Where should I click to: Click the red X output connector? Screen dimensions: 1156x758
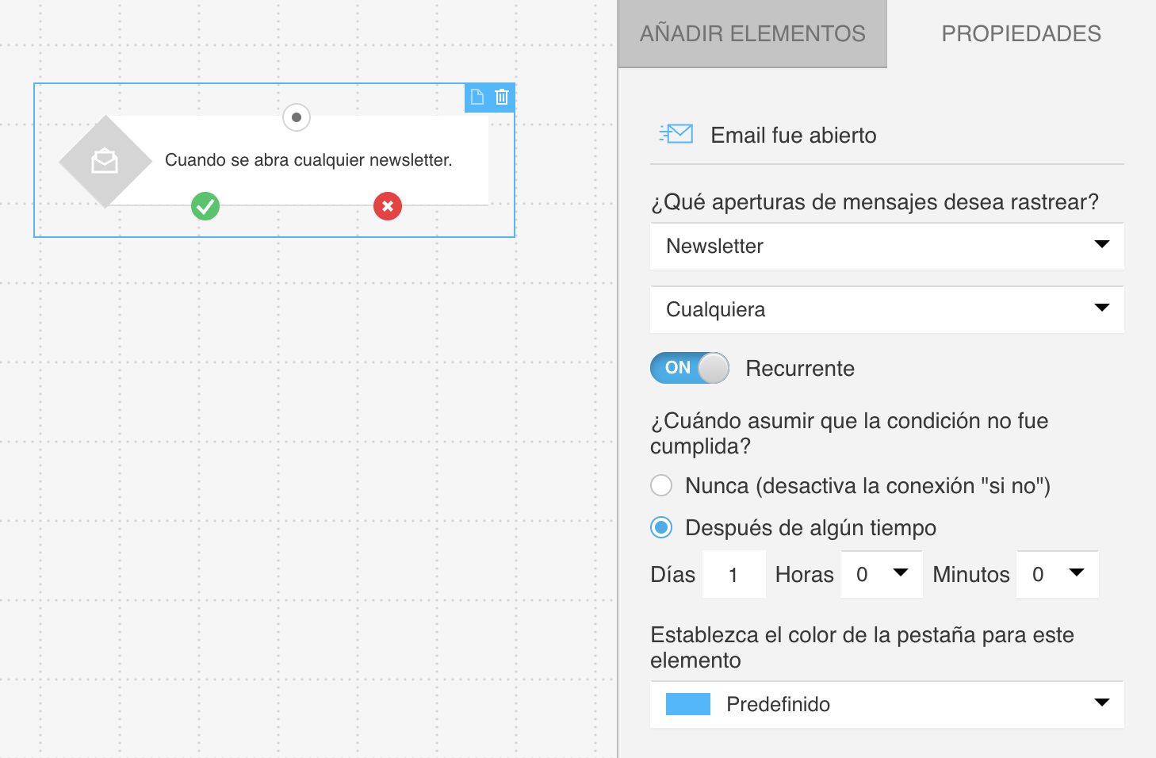[x=388, y=206]
